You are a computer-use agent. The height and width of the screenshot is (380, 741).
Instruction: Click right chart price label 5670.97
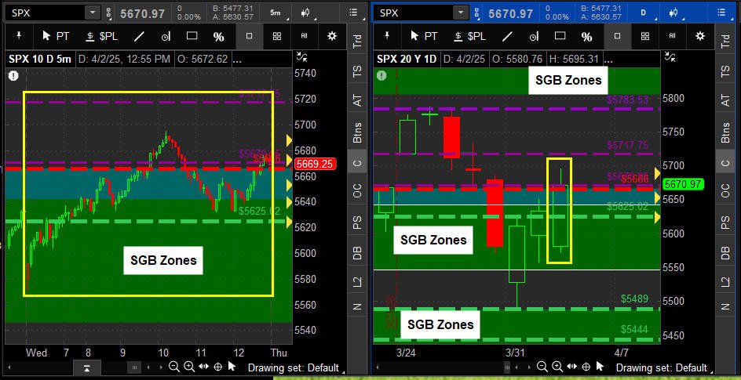684,184
